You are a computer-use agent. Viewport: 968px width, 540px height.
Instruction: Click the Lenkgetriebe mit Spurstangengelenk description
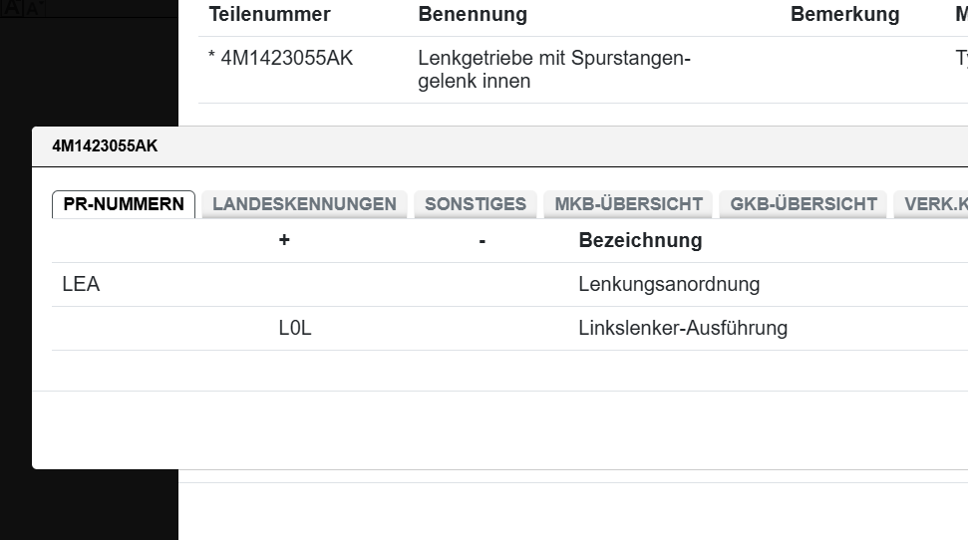click(x=553, y=70)
